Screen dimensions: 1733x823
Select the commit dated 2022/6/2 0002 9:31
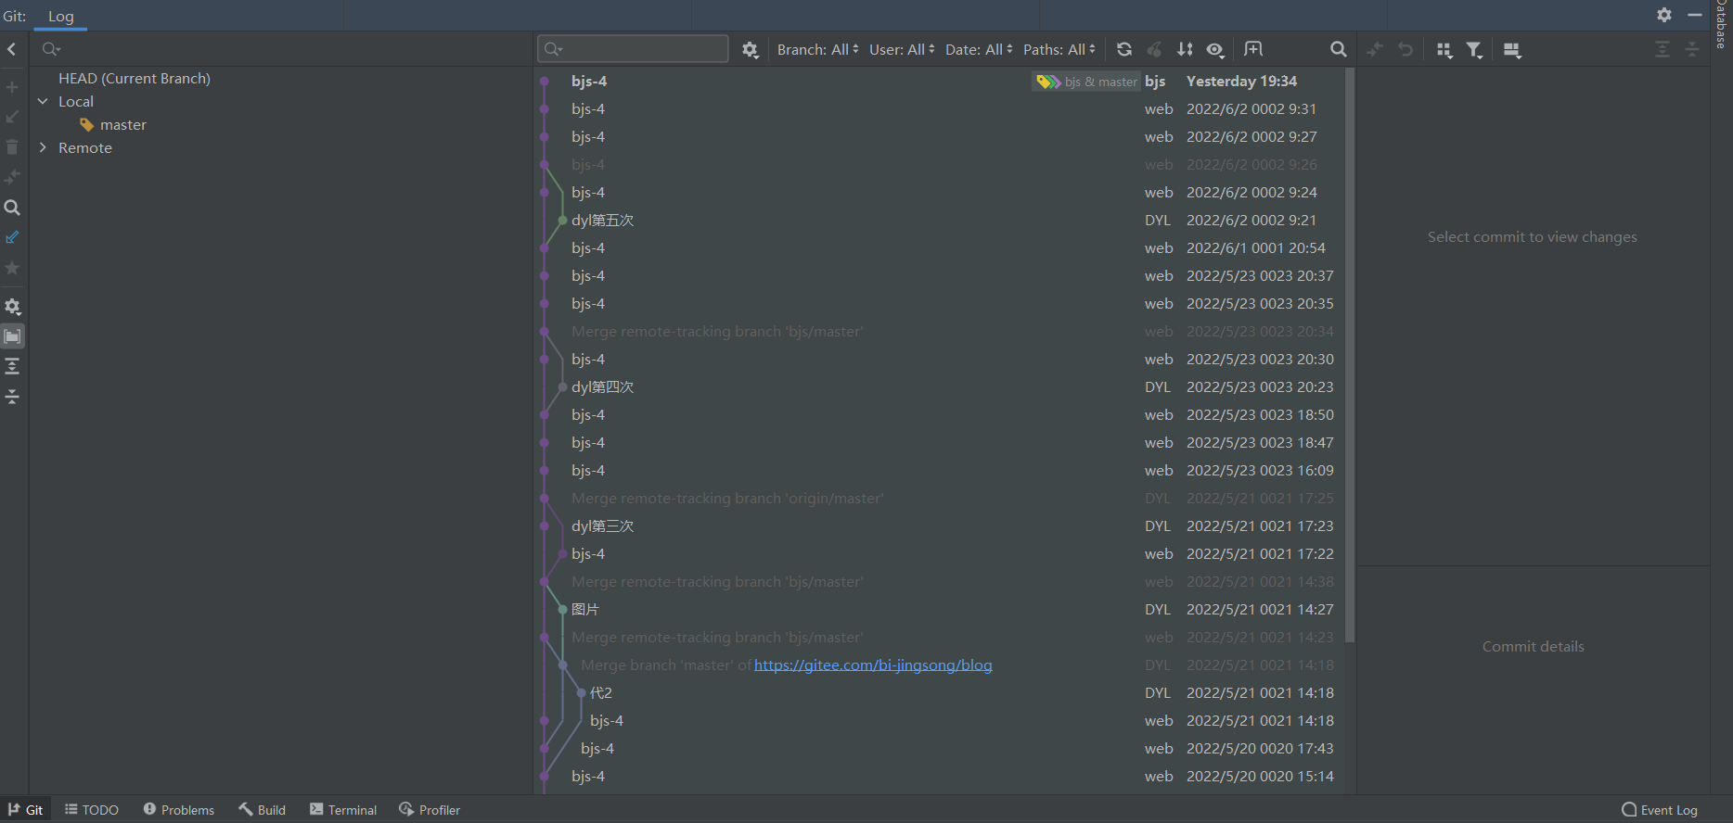click(x=940, y=109)
